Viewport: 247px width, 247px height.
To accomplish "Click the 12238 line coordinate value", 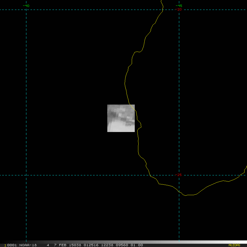I will 108,245.
